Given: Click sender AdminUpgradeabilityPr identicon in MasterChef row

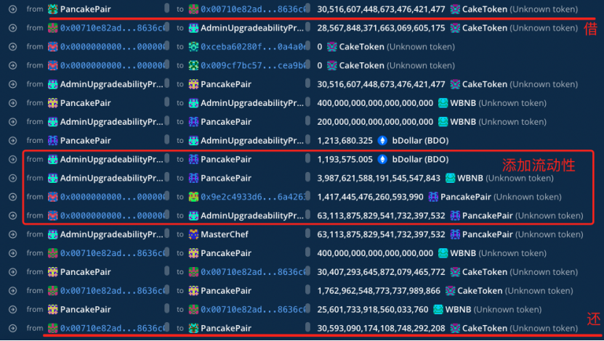Looking at the screenshot, I should pos(53,234).
